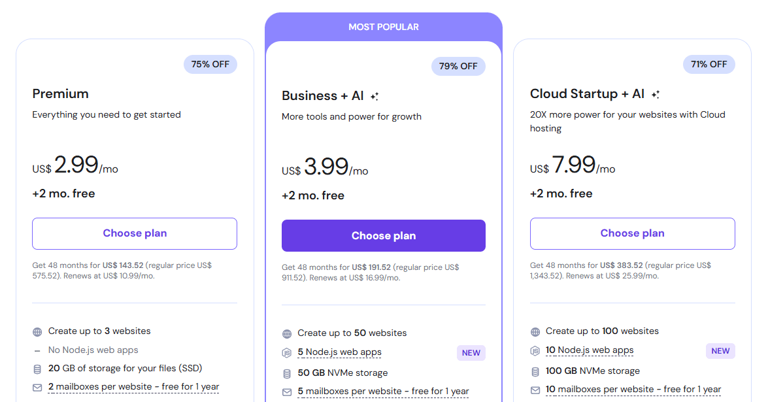Open 2 mailboxes per website link

134,387
